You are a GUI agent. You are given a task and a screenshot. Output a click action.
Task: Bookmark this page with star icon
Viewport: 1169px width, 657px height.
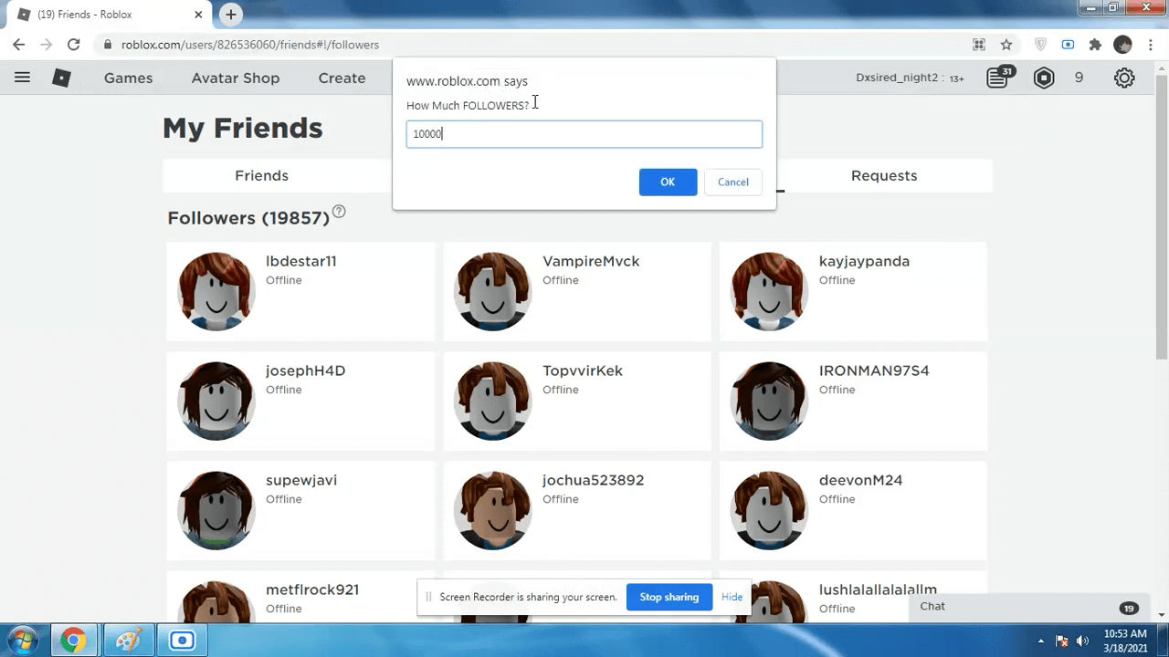pyautogui.click(x=1006, y=44)
